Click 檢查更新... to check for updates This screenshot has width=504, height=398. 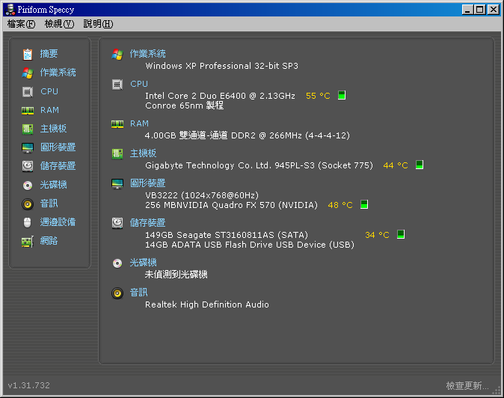[467, 385]
